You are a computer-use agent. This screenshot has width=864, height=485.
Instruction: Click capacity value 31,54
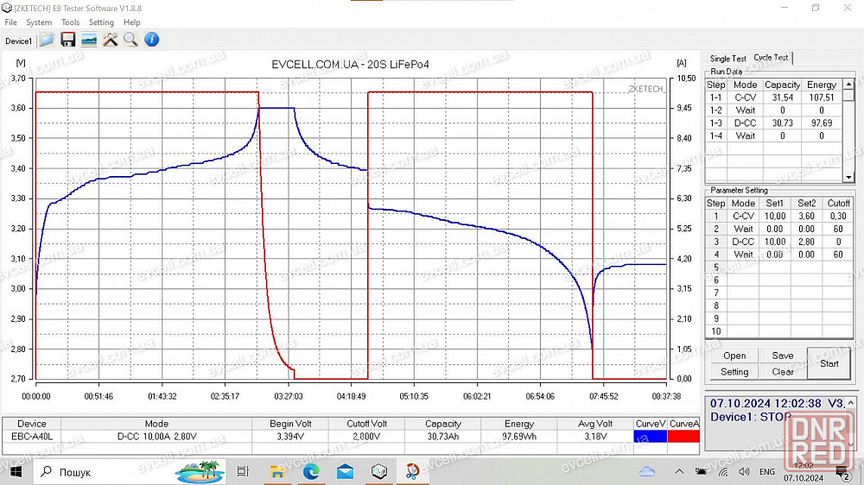[x=783, y=98]
